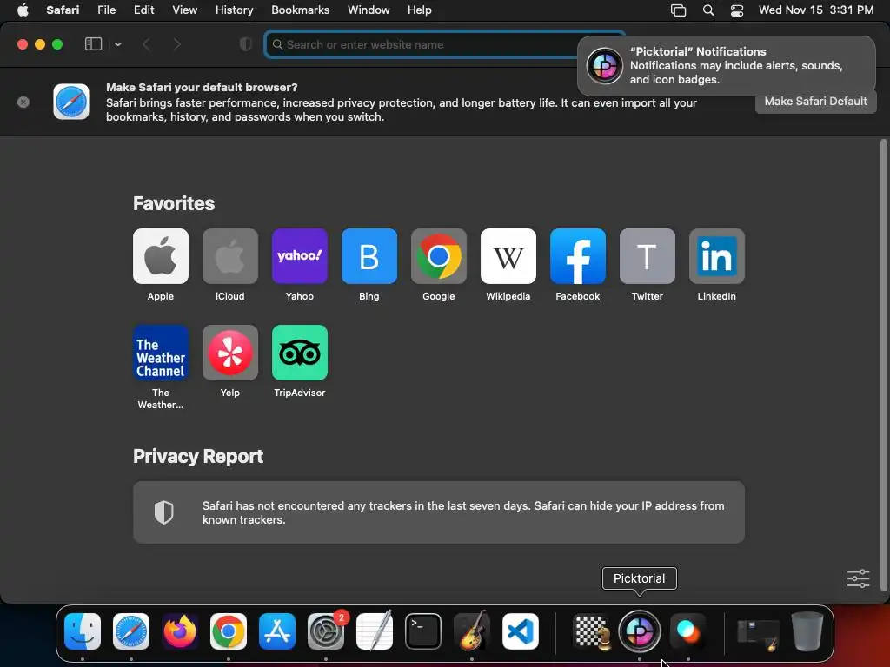
Task: Dismiss the default browser banner
Action: (x=23, y=102)
